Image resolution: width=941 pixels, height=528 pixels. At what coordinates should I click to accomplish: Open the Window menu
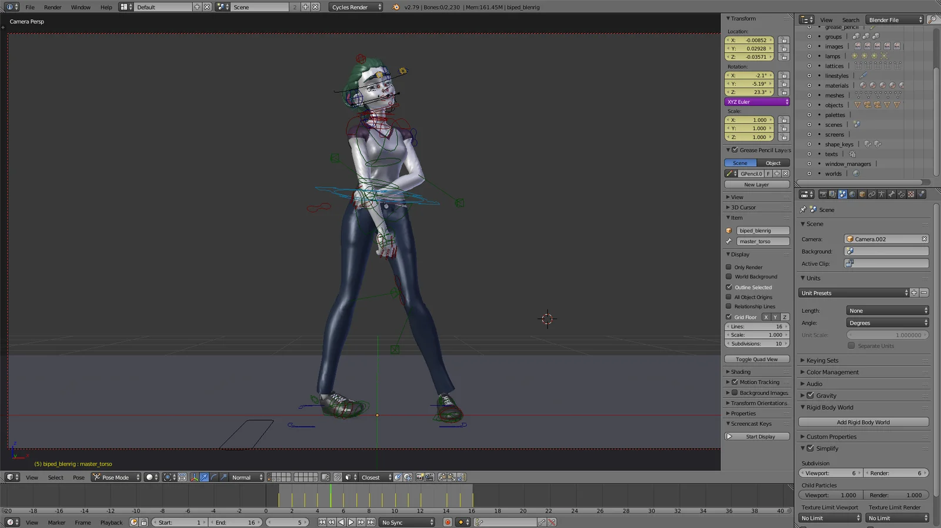coord(81,7)
